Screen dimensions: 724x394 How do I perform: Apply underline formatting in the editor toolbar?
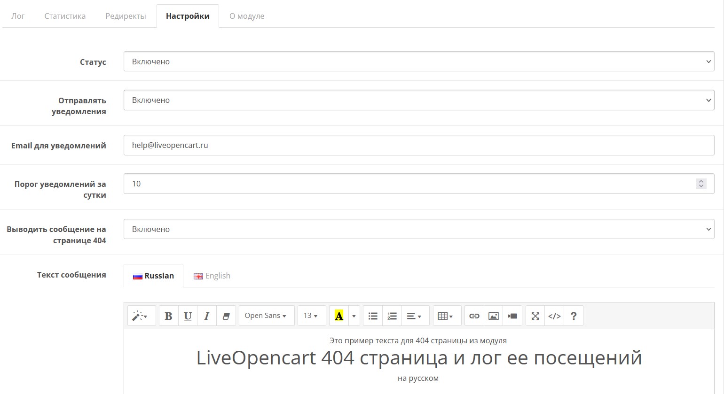click(x=188, y=316)
